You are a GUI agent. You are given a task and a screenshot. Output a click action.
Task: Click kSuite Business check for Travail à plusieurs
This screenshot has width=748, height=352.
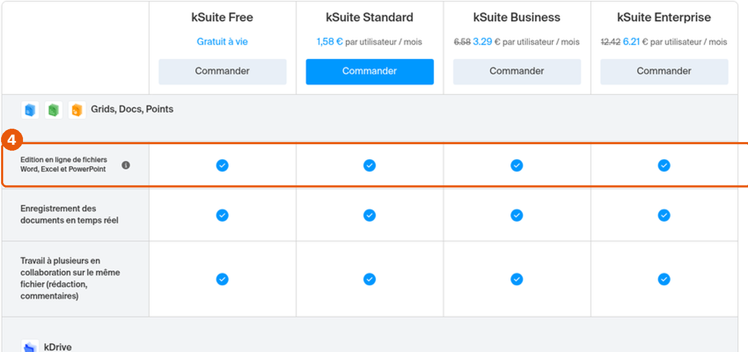point(517,279)
